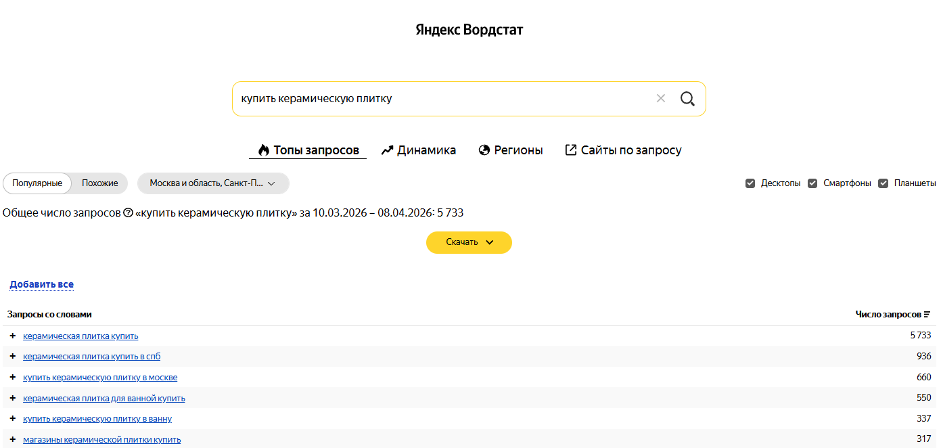
Task: Select the count value 936
Action: click(923, 357)
